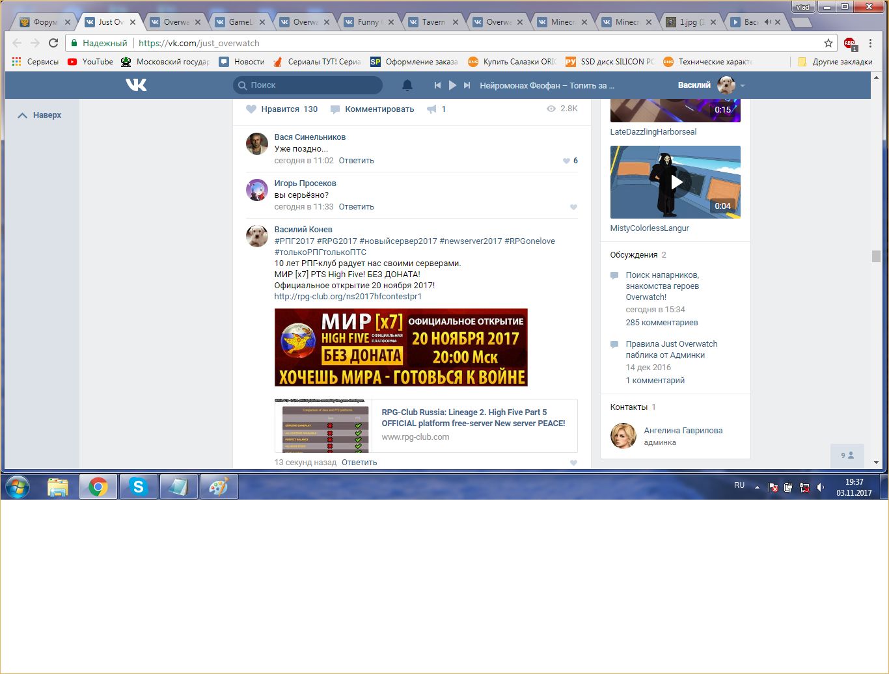Open Василий Конев's profile name
Image resolution: width=889 pixels, height=674 pixels.
[303, 230]
